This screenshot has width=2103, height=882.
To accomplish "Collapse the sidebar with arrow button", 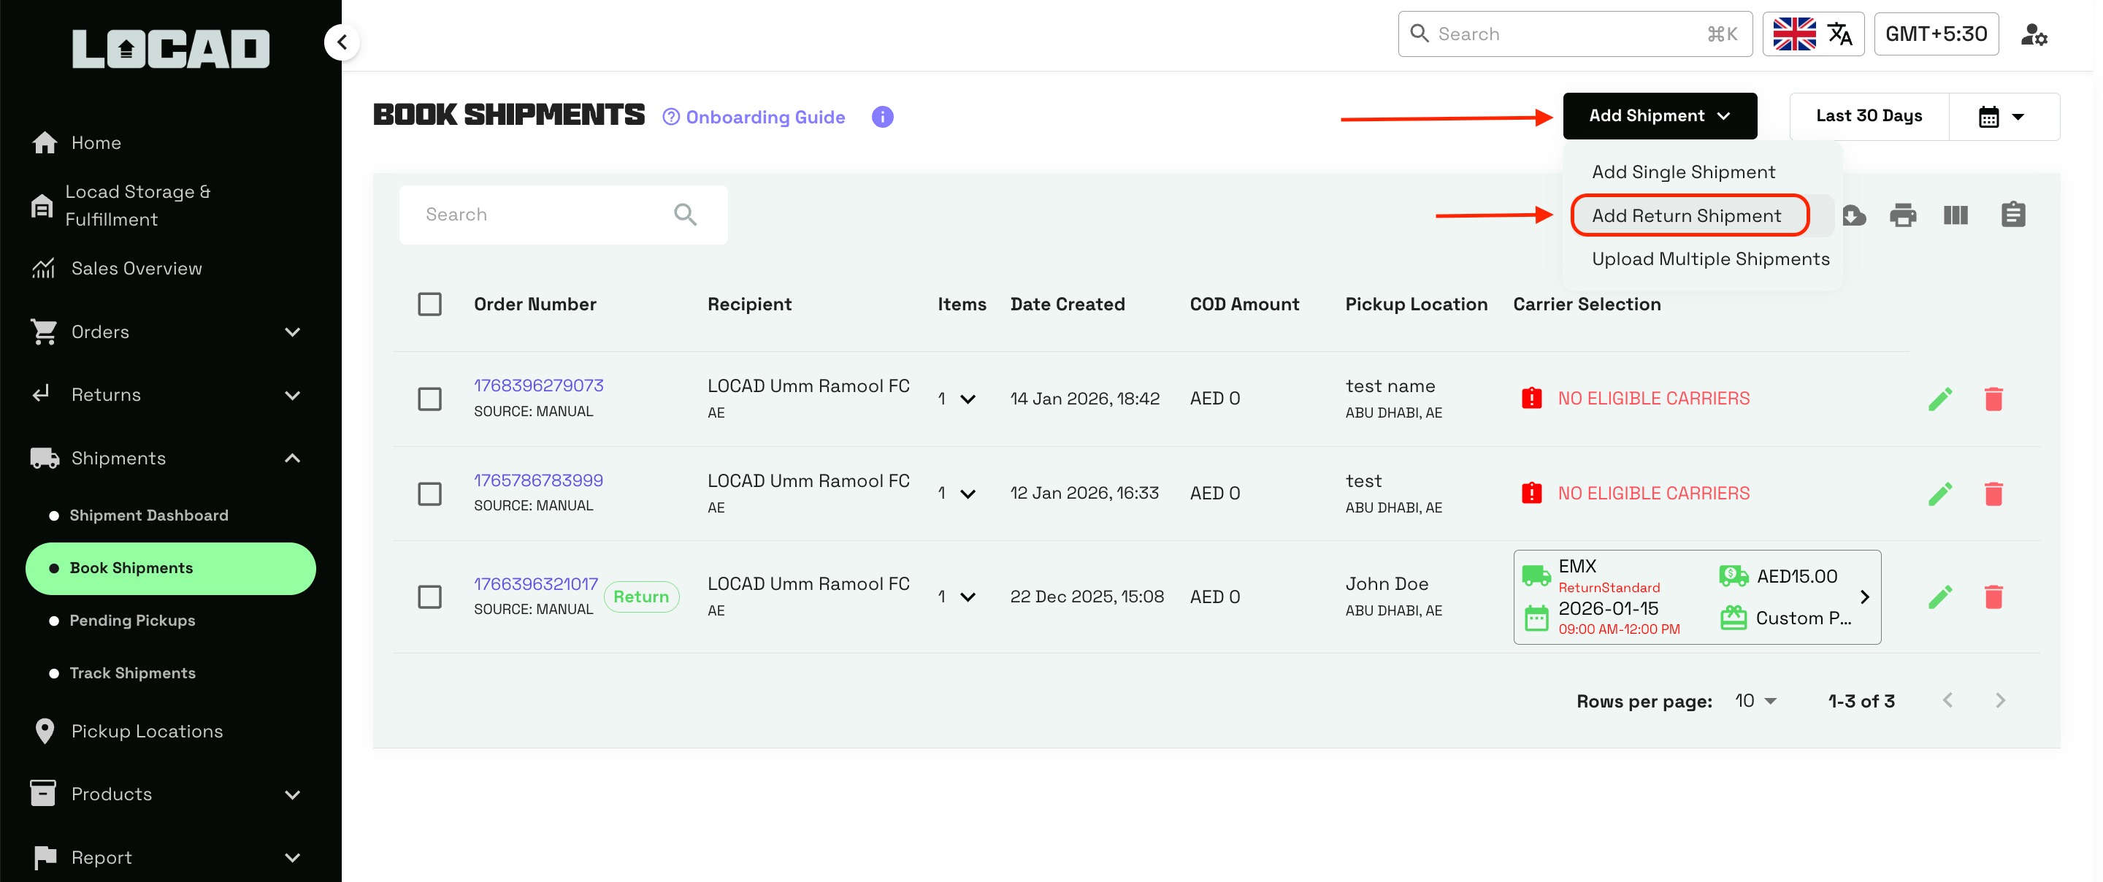I will click(342, 42).
